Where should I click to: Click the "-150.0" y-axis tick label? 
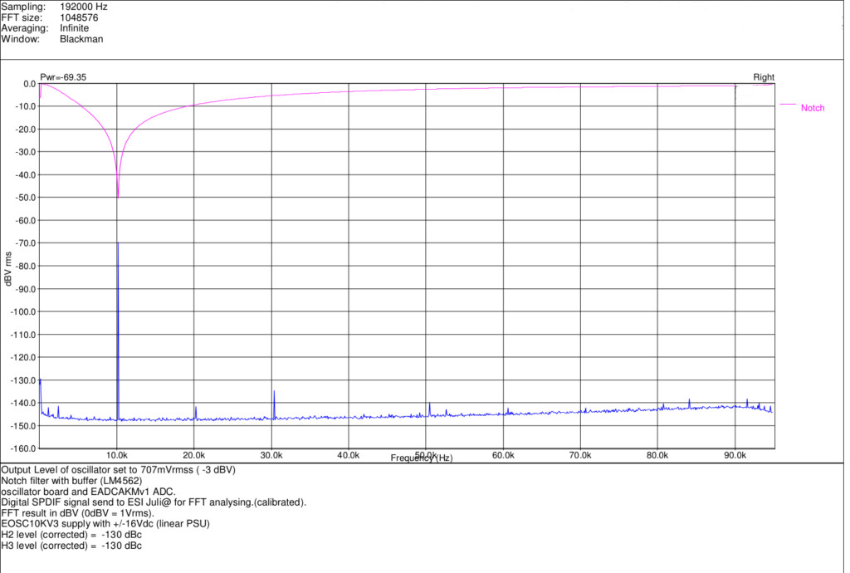point(23,426)
